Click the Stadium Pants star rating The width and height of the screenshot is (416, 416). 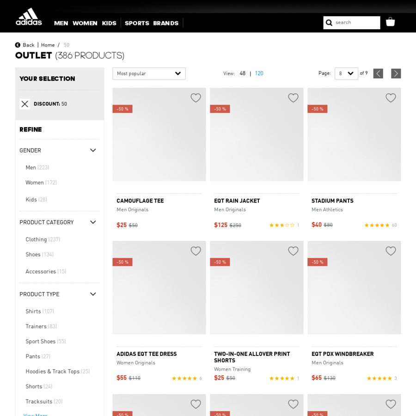point(377,225)
